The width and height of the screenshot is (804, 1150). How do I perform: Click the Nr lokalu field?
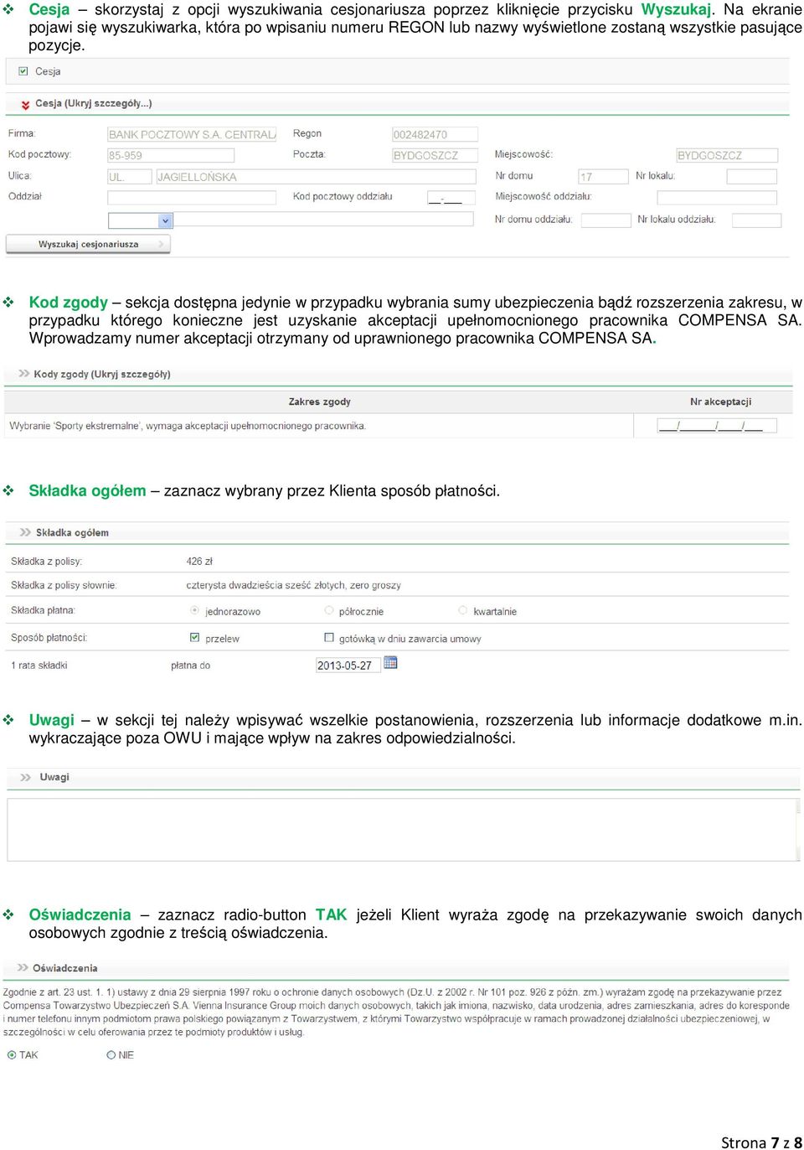pyautogui.click(x=752, y=177)
